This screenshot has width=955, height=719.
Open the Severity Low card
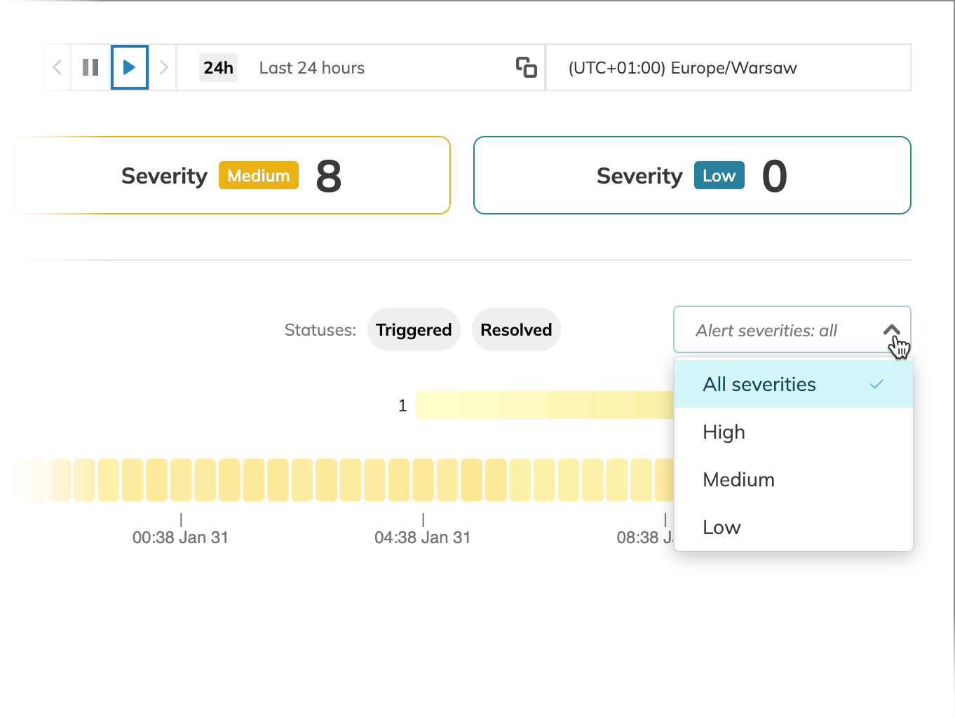692,175
